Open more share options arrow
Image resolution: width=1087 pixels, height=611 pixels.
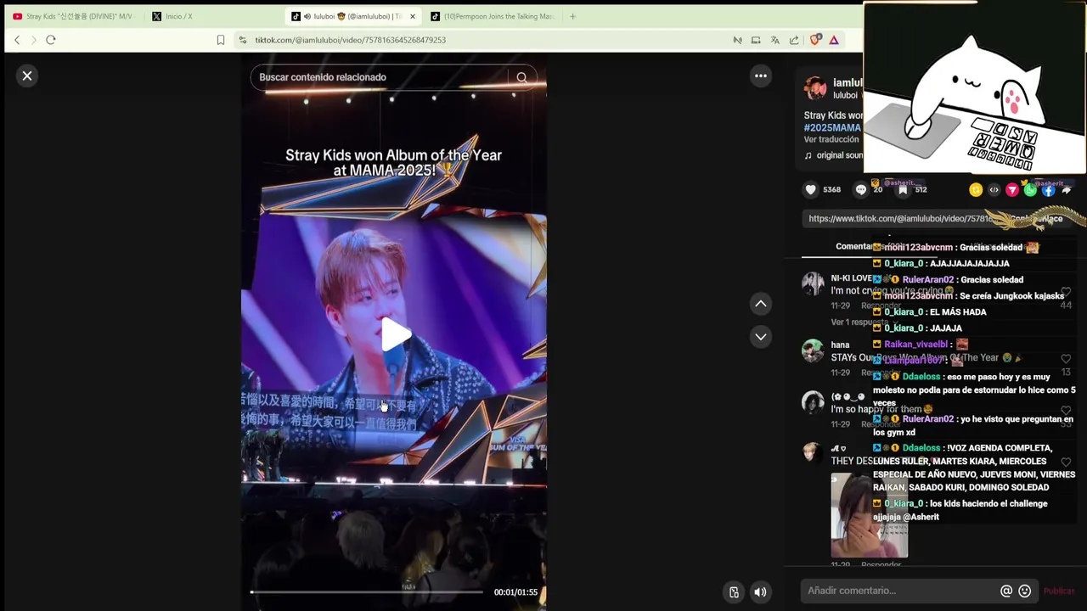tap(1067, 190)
